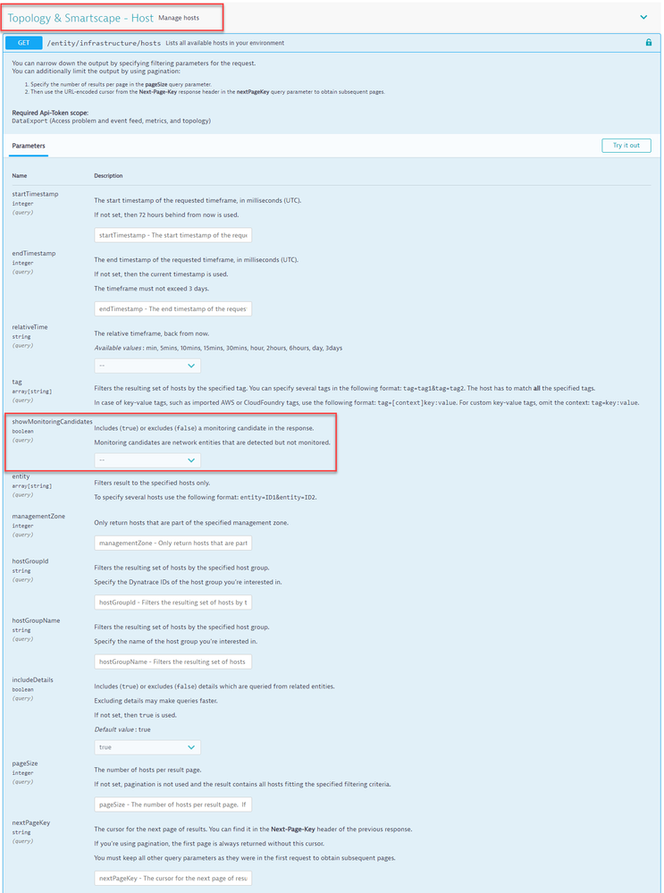Click into the hostGroupName input field
664x893 pixels.
click(172, 661)
